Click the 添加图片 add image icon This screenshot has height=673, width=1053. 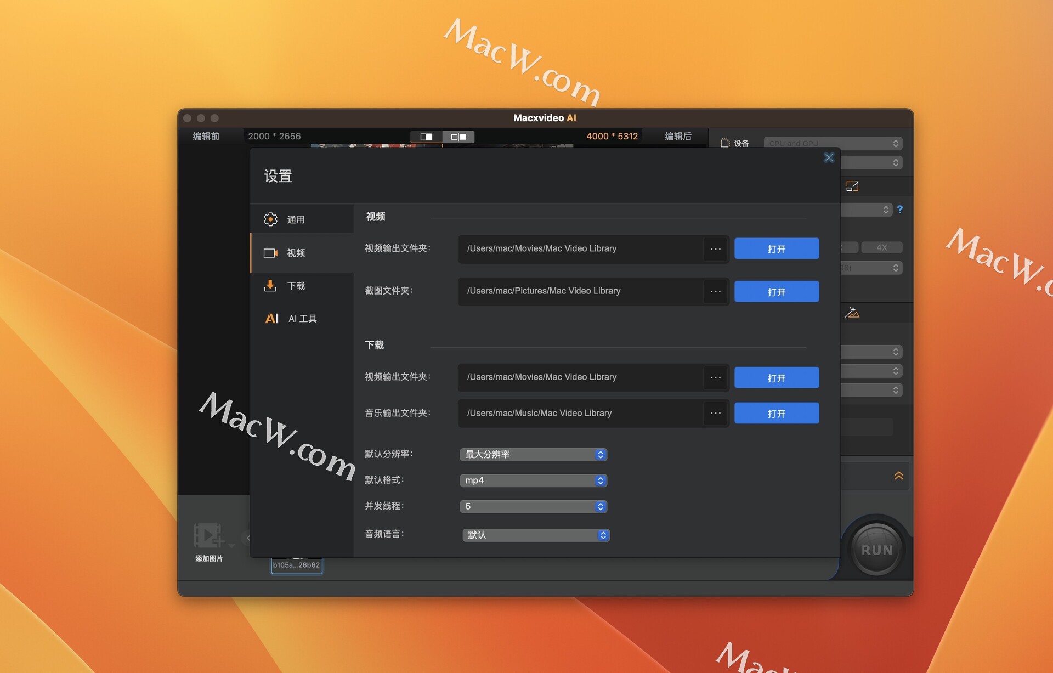(208, 536)
